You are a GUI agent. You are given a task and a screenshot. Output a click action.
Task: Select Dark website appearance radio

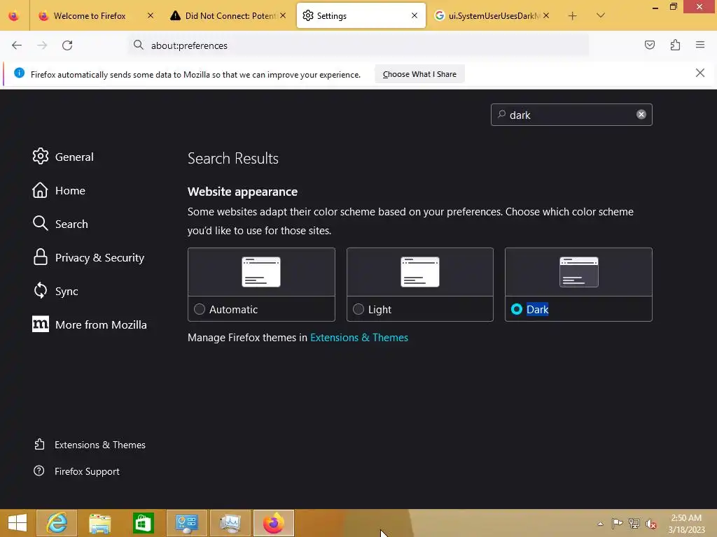tap(517, 309)
